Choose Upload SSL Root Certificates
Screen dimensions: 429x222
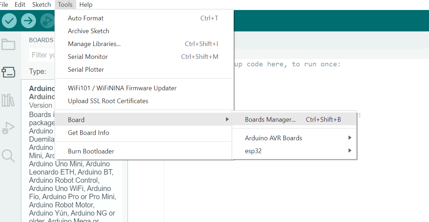click(108, 101)
